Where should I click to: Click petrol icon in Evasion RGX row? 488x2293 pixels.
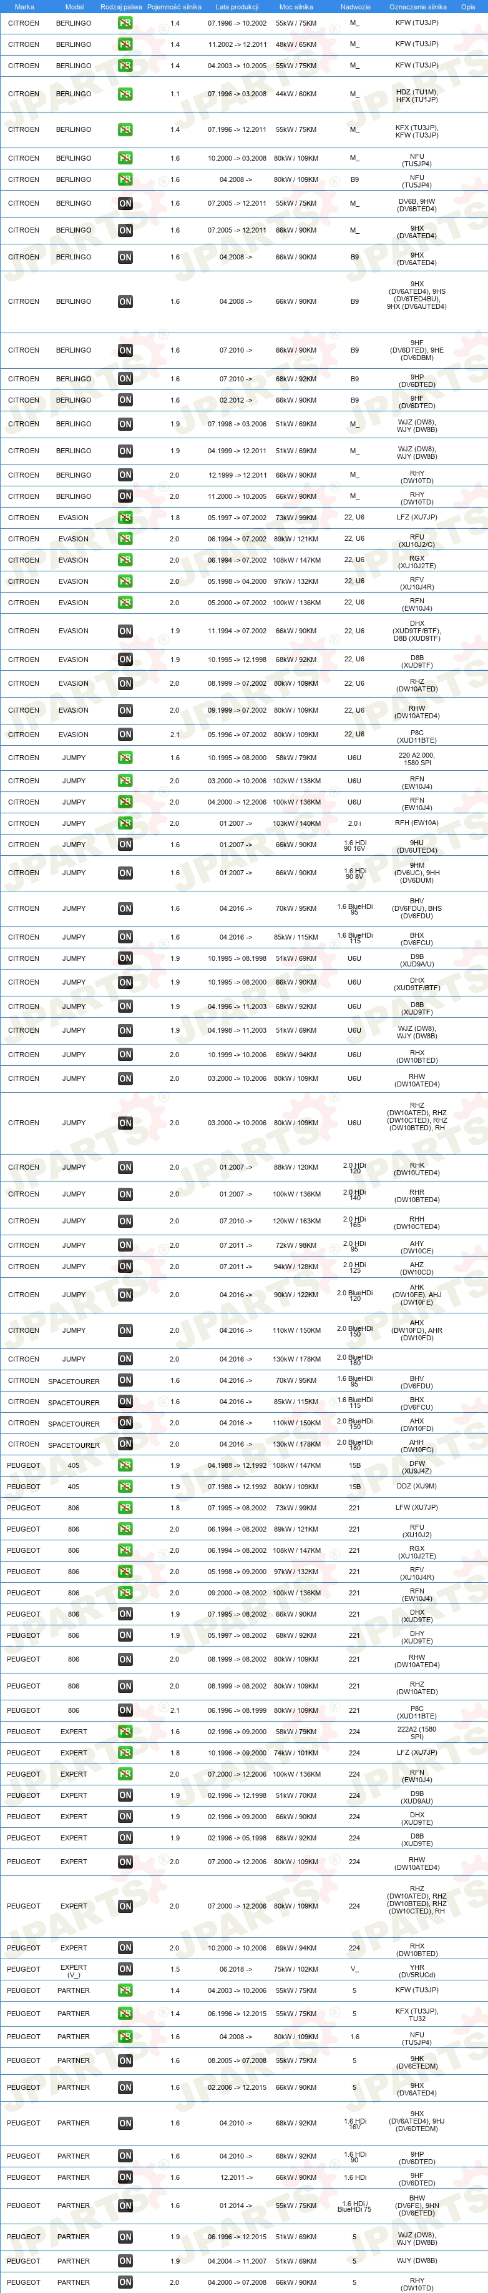125,561
